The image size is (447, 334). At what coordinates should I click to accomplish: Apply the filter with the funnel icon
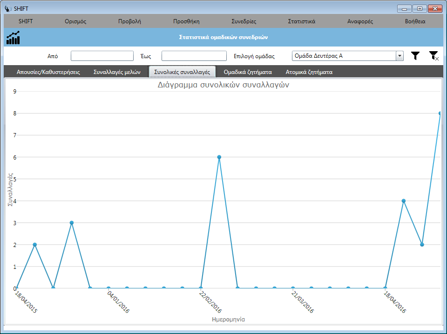point(415,56)
